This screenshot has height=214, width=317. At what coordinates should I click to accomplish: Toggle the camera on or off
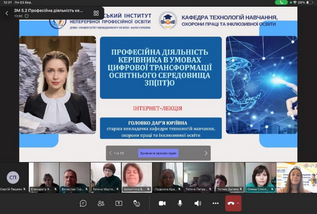[x=162, y=203]
